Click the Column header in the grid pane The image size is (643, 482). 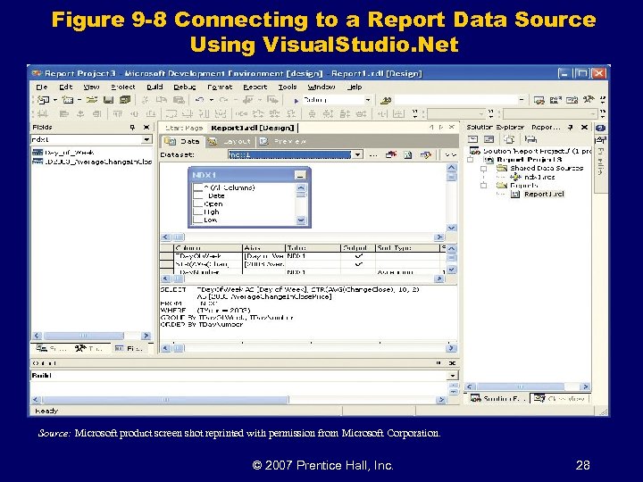click(x=207, y=248)
